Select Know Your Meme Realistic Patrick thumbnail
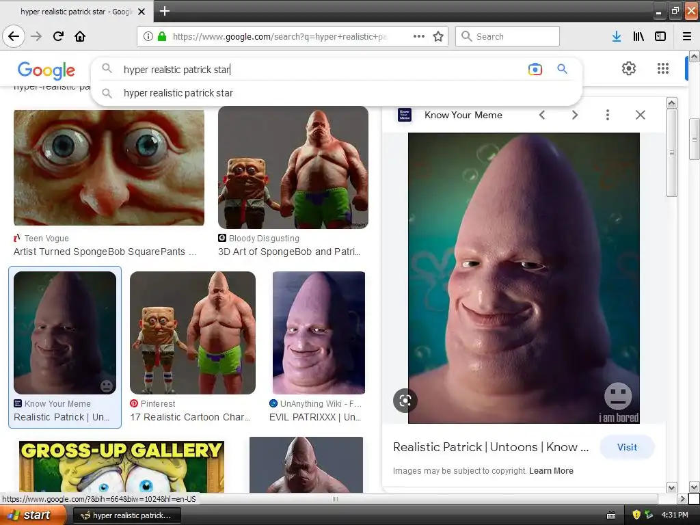The width and height of the screenshot is (700, 525). 65,333
